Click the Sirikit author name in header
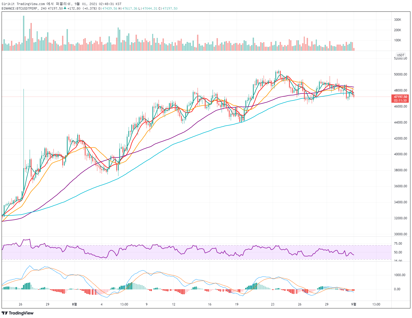 tap(8, 4)
